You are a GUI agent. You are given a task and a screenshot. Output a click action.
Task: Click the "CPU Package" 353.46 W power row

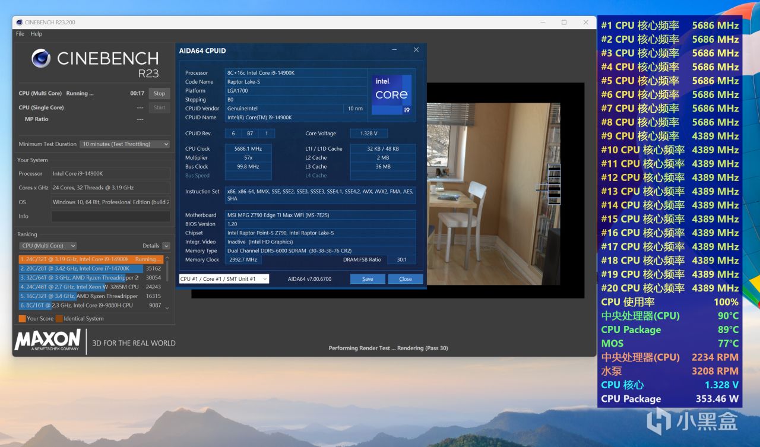click(x=670, y=399)
